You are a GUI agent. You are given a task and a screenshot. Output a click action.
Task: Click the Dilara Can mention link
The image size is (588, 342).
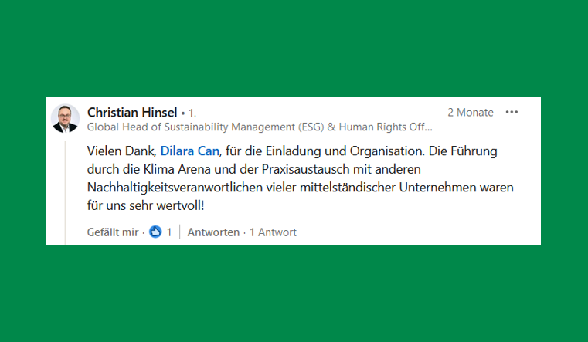[191, 149]
